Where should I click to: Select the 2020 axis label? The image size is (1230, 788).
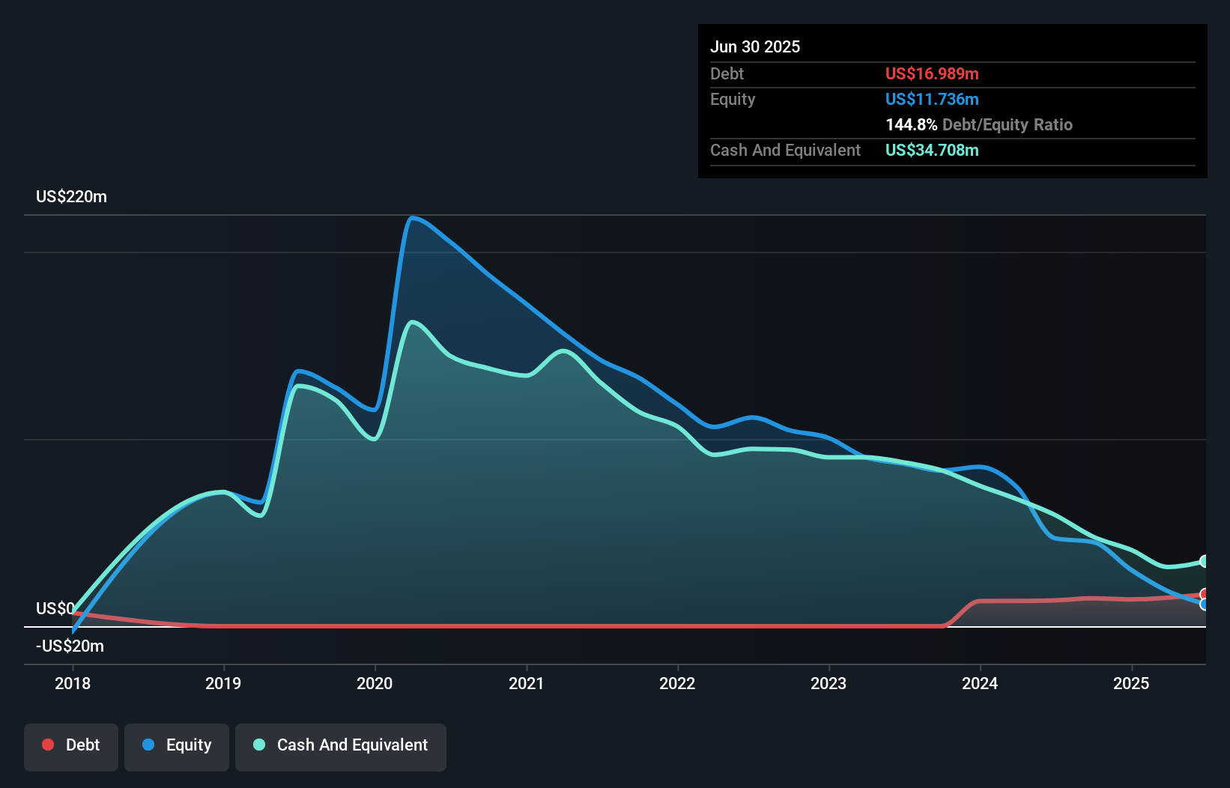click(x=375, y=683)
